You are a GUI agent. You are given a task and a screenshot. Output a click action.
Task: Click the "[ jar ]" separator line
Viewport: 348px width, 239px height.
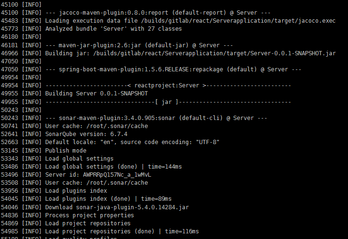pyautogui.click(x=168, y=102)
